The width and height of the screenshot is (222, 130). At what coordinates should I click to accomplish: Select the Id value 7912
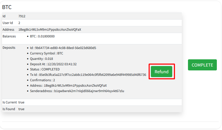coord(22,16)
